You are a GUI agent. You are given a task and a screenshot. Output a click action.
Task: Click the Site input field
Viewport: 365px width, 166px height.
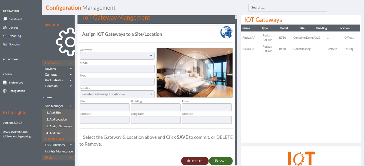coord(105,107)
